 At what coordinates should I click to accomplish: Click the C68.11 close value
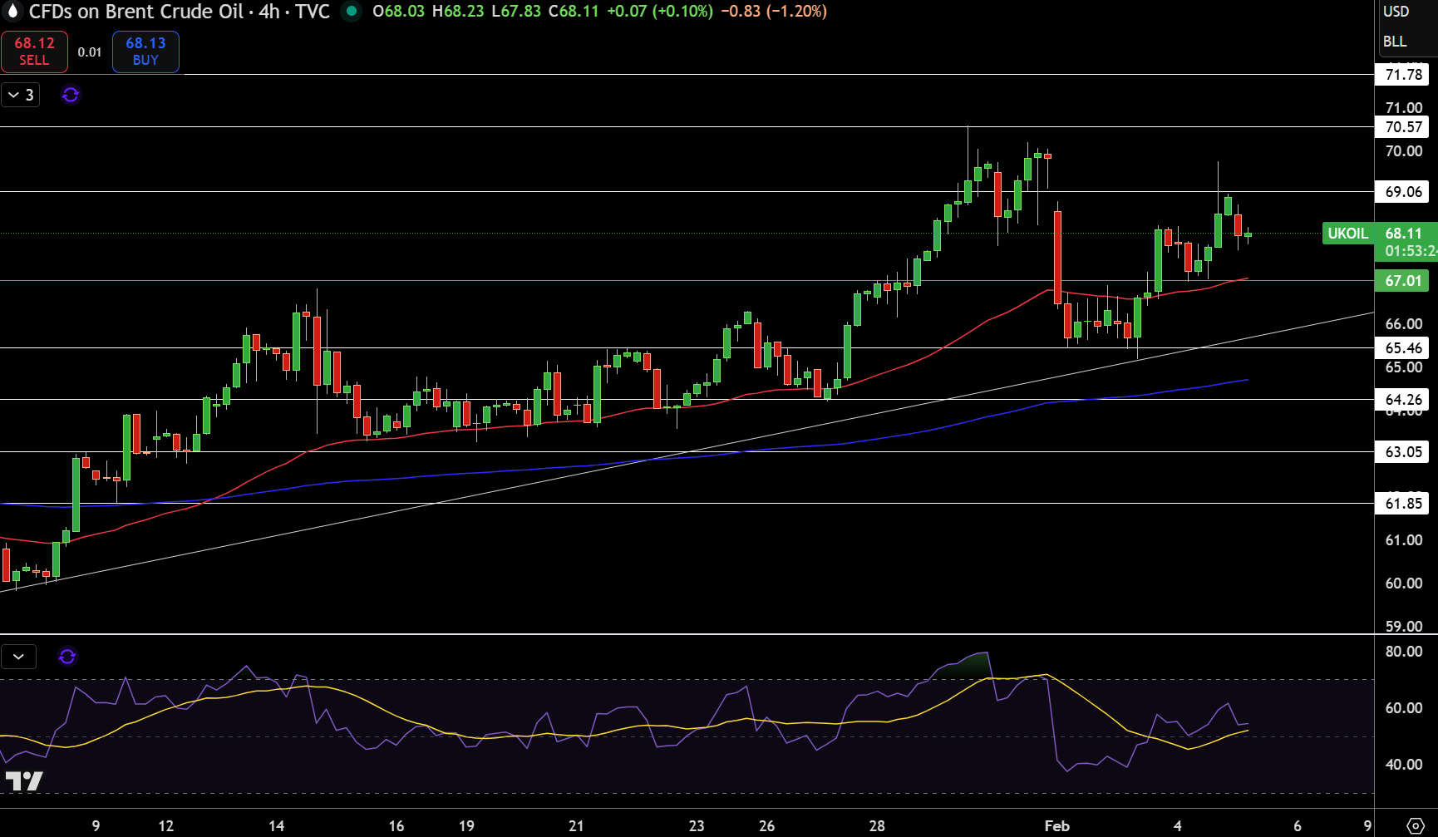pos(574,12)
